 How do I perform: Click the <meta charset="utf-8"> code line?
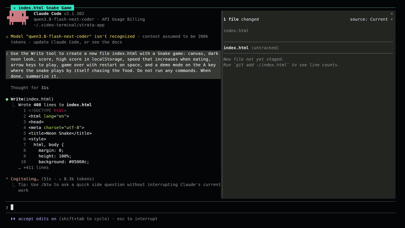coord(56,127)
